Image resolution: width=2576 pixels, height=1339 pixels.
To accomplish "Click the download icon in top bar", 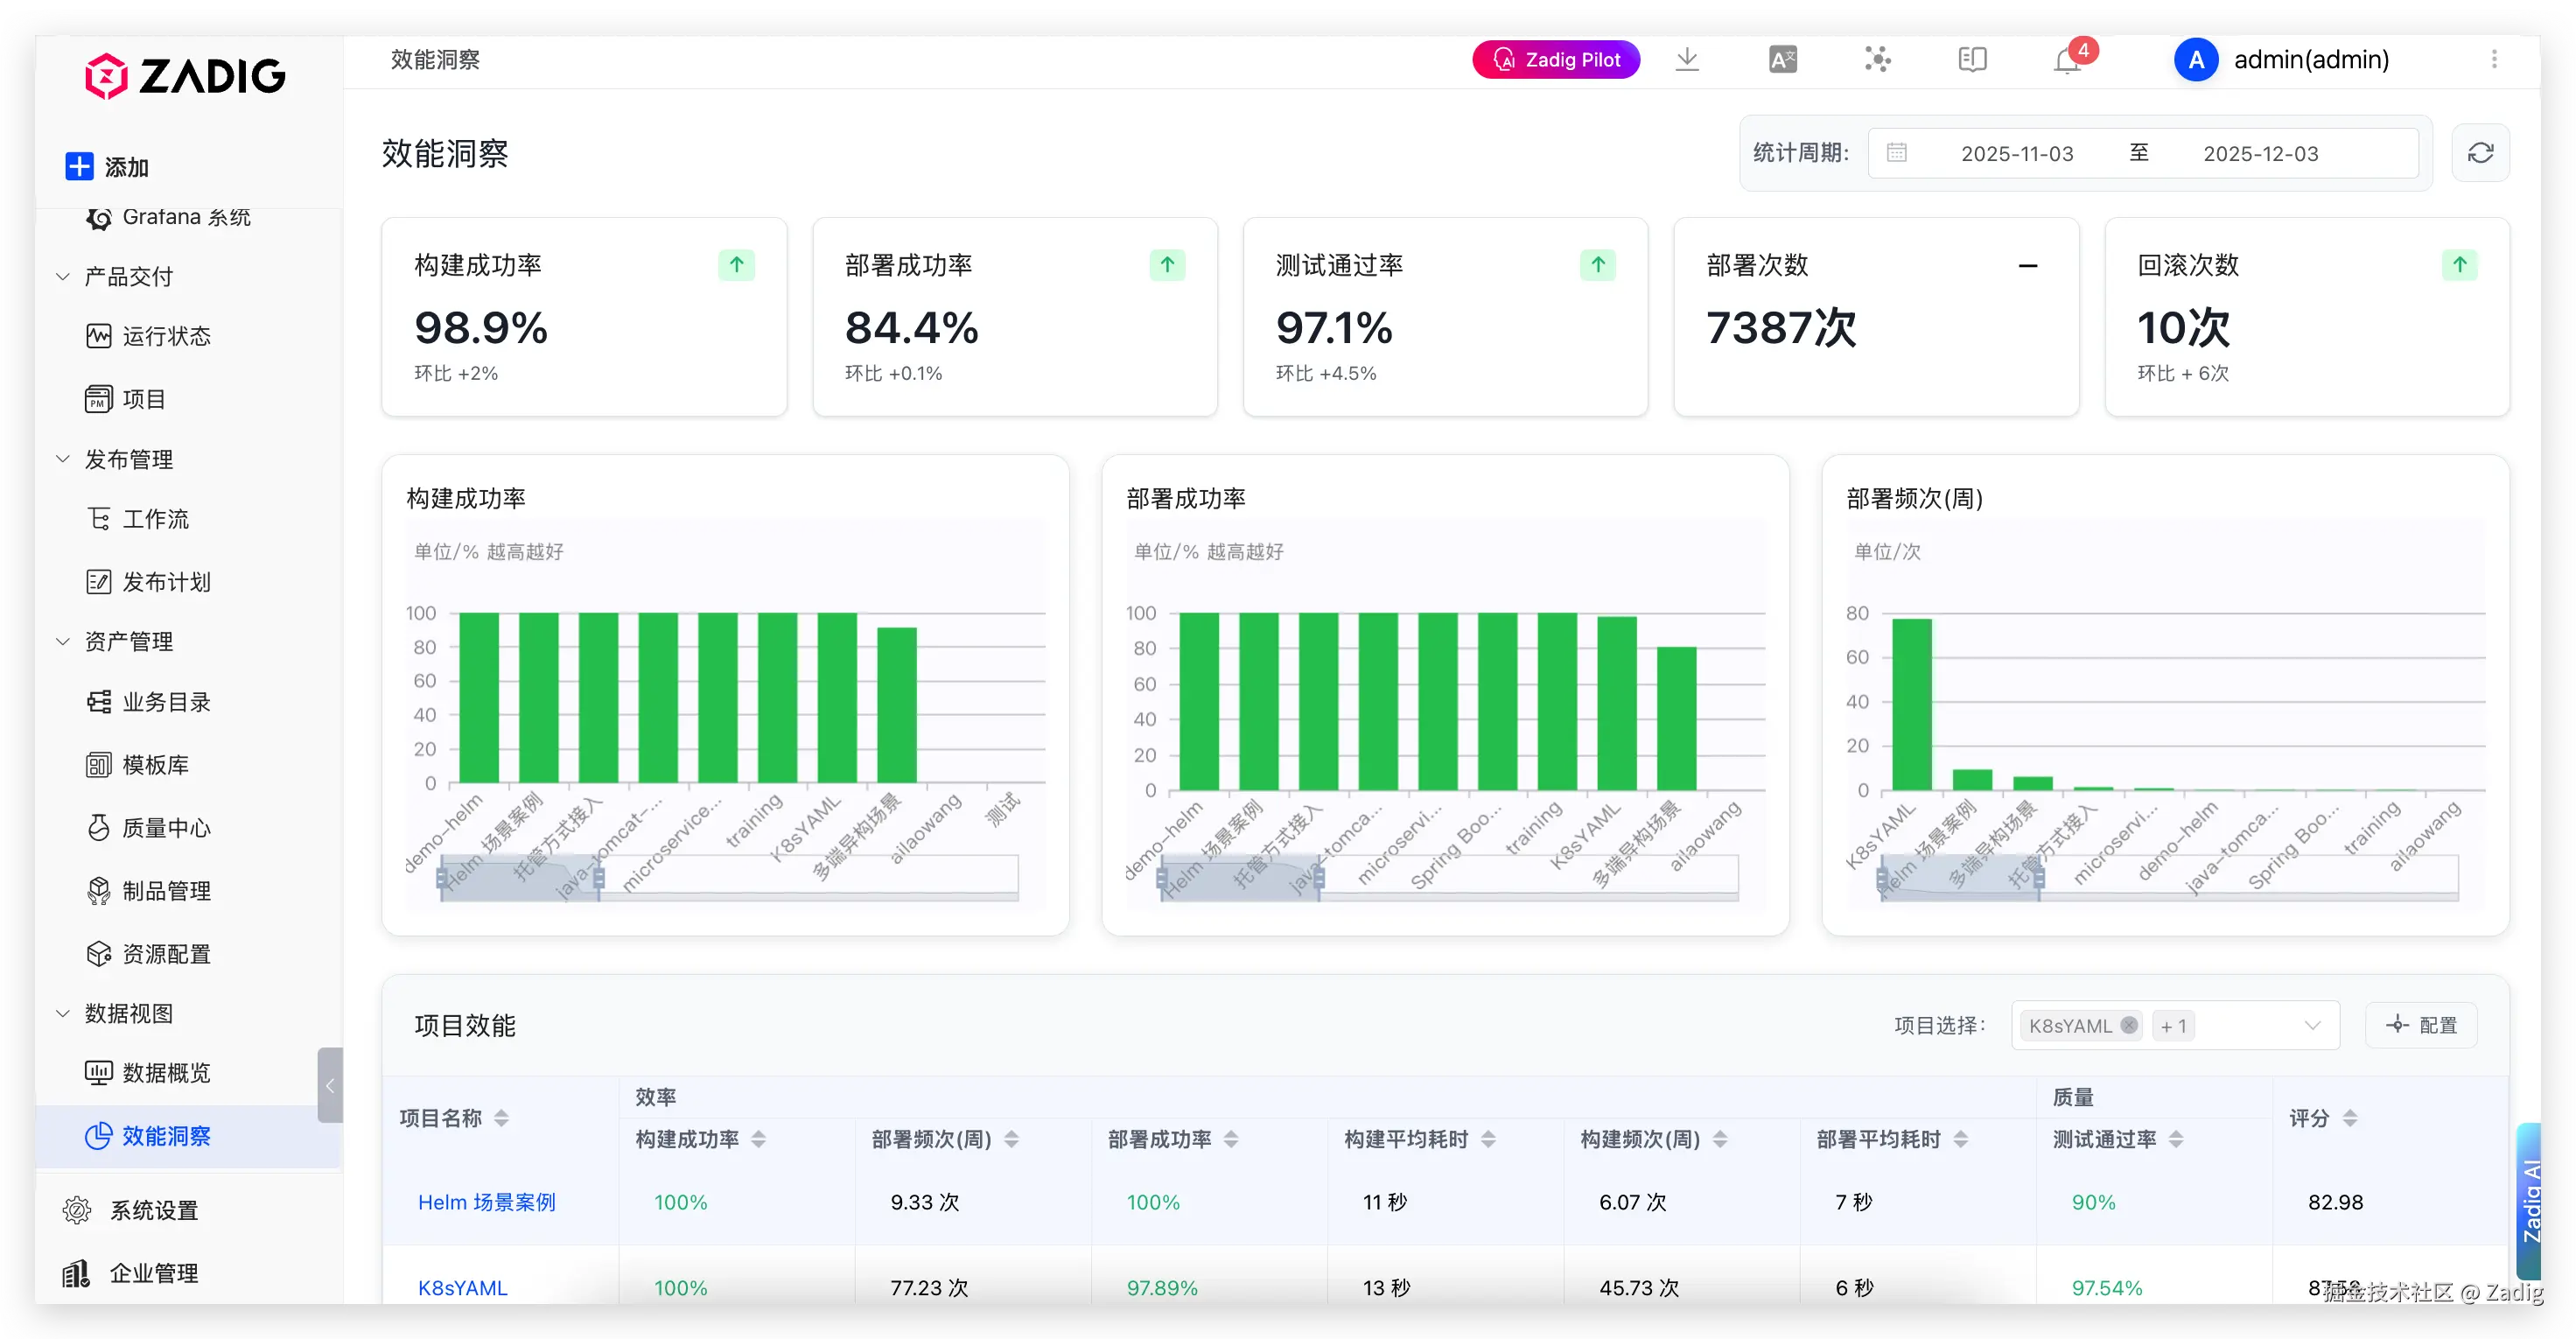I will [x=1687, y=60].
